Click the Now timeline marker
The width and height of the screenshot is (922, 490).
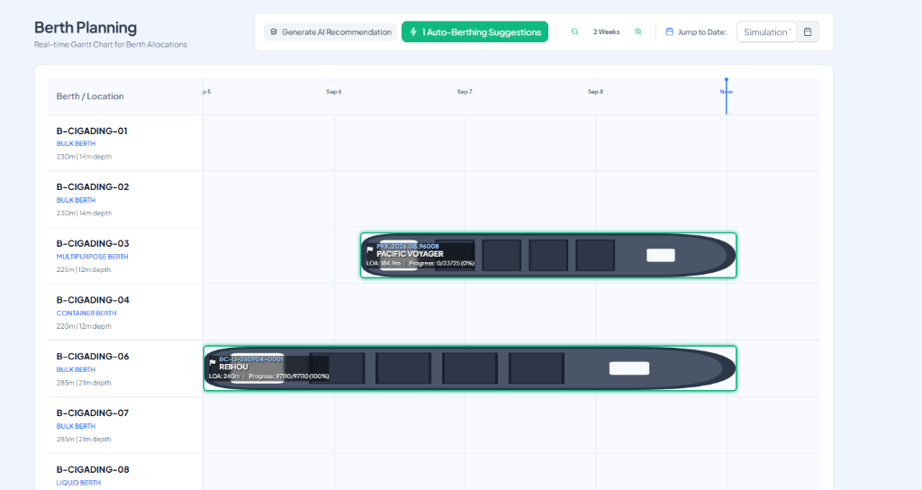pyautogui.click(x=727, y=92)
